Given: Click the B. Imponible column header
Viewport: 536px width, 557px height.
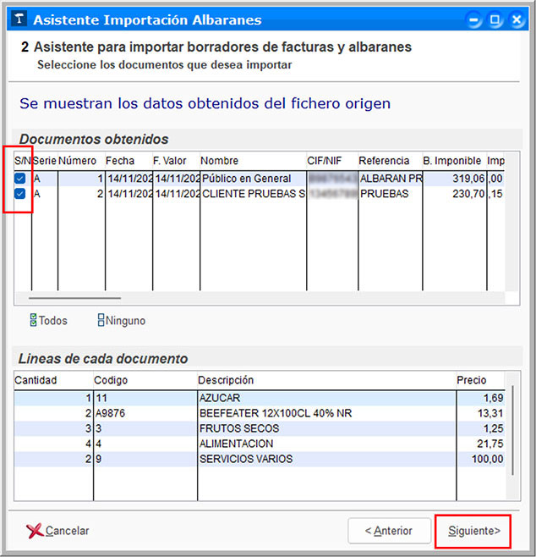Looking at the screenshot, I should (x=451, y=161).
